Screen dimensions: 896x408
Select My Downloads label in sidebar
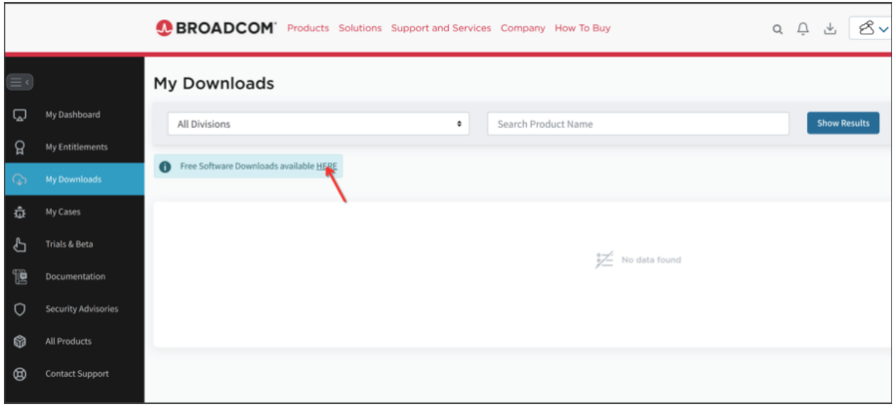pos(73,180)
